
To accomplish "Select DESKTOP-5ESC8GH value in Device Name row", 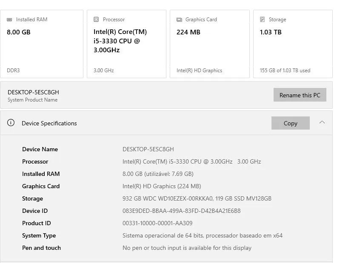I will coord(148,149).
